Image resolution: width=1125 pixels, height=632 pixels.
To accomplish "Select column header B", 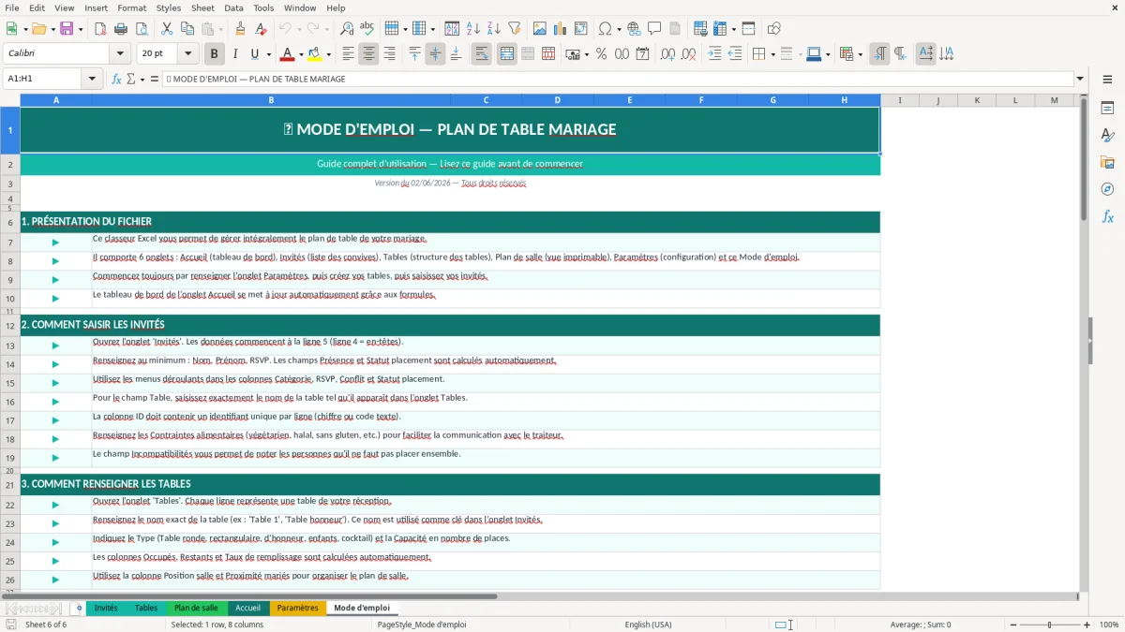I will coord(271,100).
